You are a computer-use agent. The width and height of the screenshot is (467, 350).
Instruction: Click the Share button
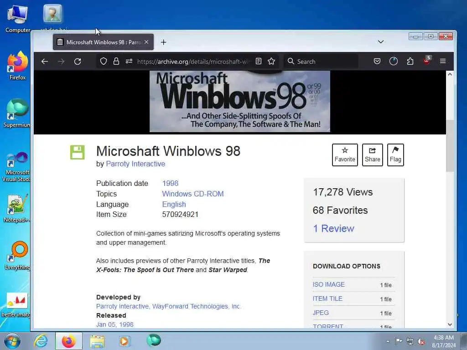[372, 155]
